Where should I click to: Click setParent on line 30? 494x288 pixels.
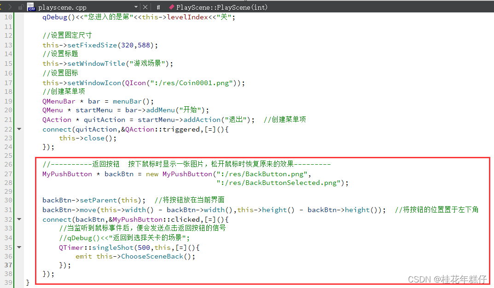click(99, 200)
